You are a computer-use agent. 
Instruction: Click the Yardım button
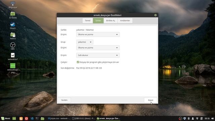tap(64, 100)
